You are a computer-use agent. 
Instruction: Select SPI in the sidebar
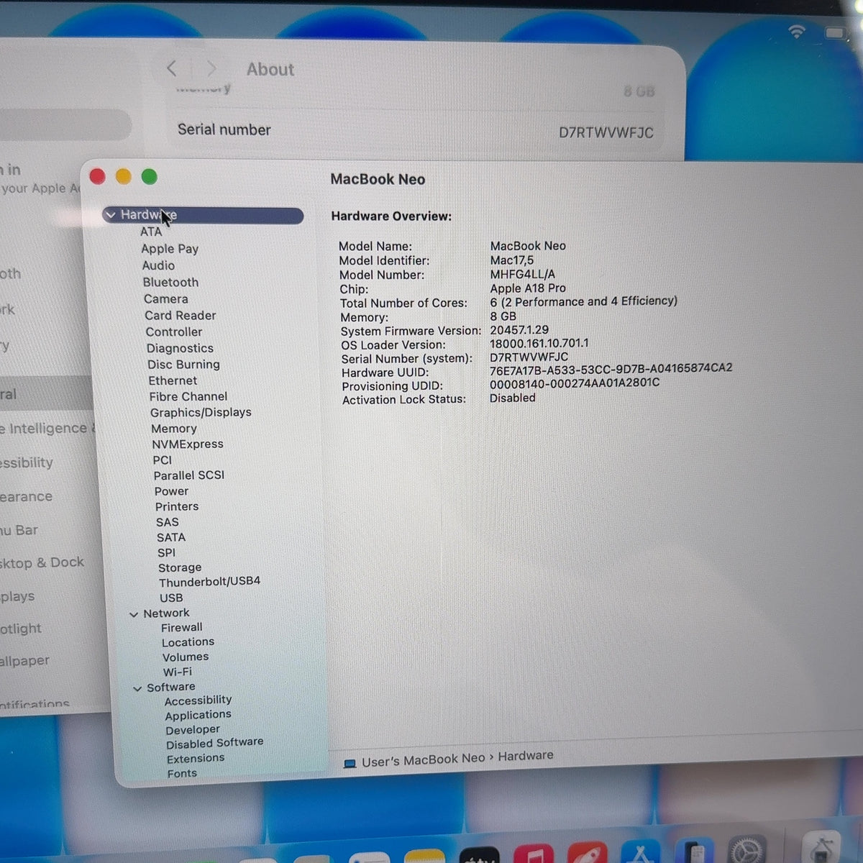(x=166, y=553)
